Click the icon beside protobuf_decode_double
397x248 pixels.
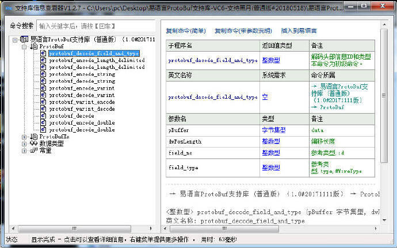tap(43, 130)
